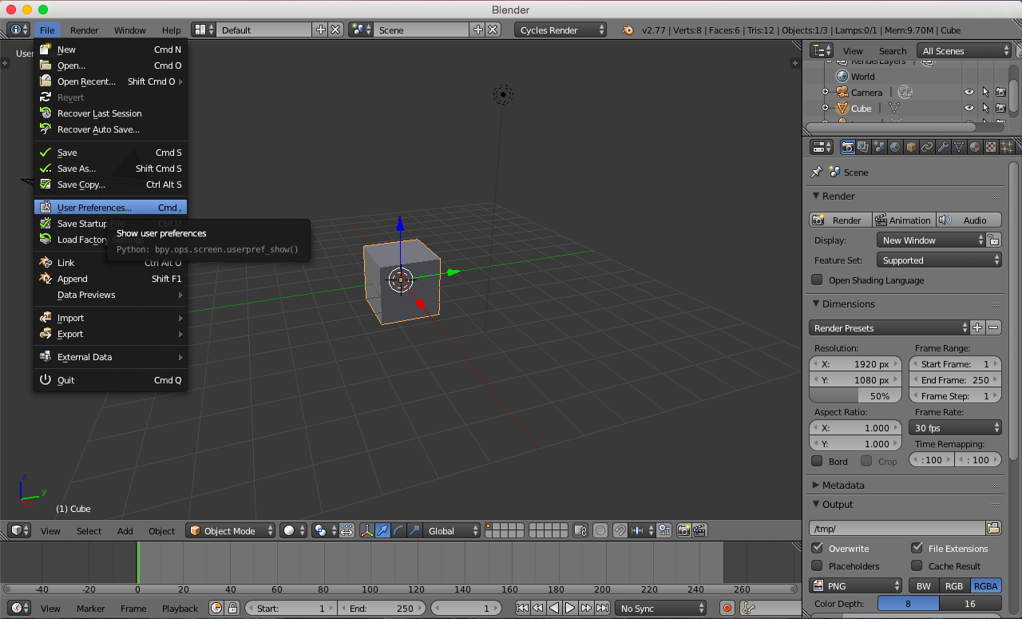Click the OpenGL render animation clapper icon
1022x619 pixels.
[699, 530]
